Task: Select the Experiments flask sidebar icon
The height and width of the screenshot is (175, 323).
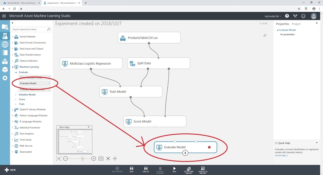Action: [x=5, y=36]
